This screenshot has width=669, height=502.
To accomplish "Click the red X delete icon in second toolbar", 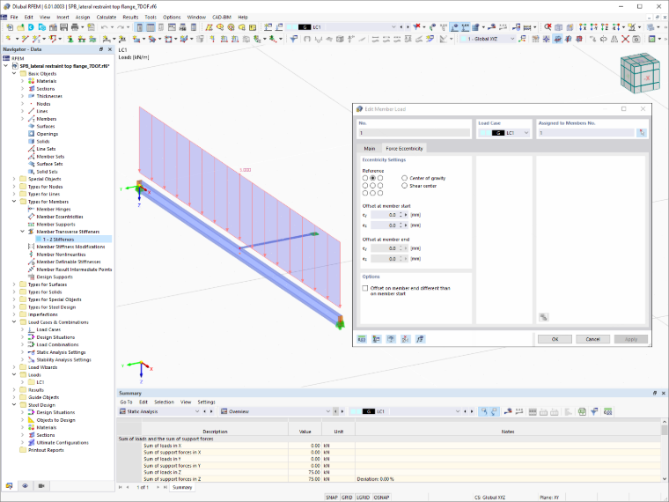I will click(x=625, y=39).
